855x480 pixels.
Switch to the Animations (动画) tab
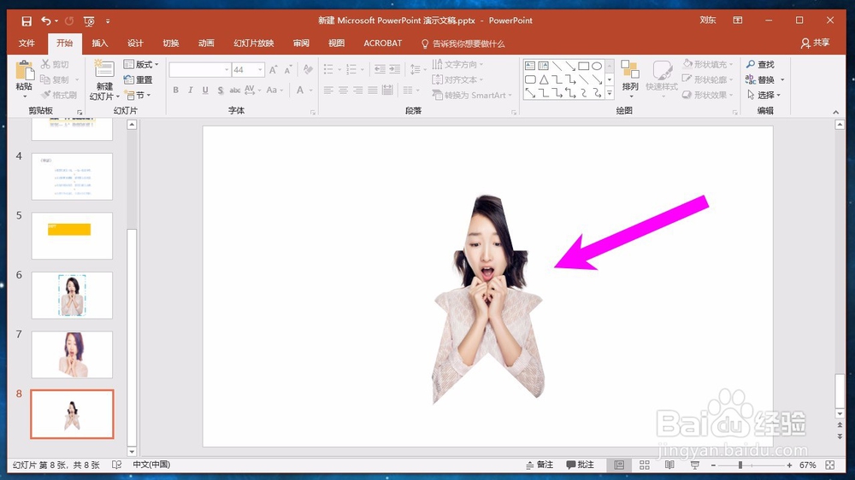206,43
